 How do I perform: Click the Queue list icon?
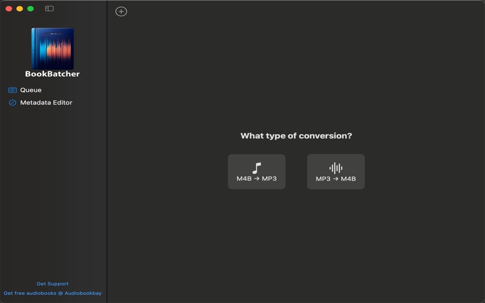click(x=13, y=90)
